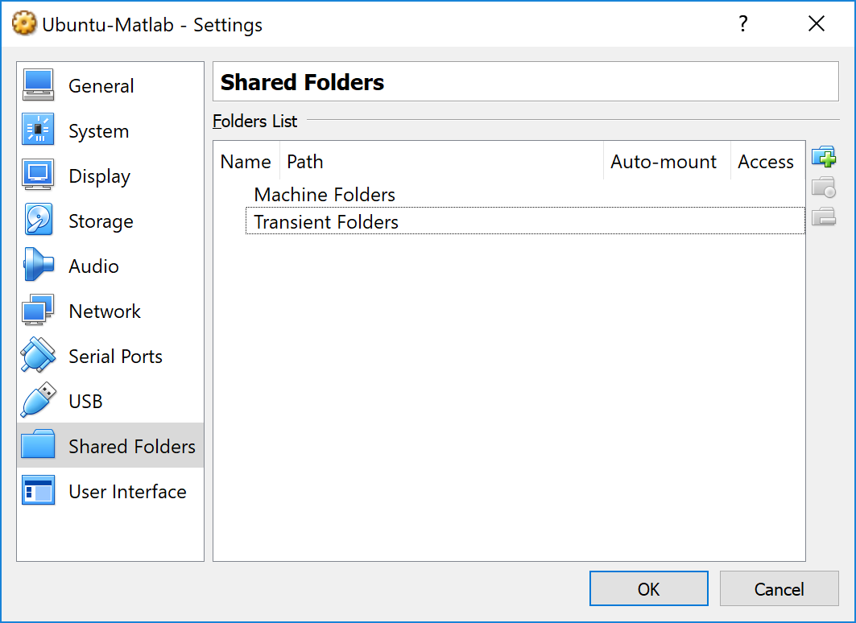Select Shared Folders label in sidebar
This screenshot has height=623, width=856.
(x=132, y=446)
